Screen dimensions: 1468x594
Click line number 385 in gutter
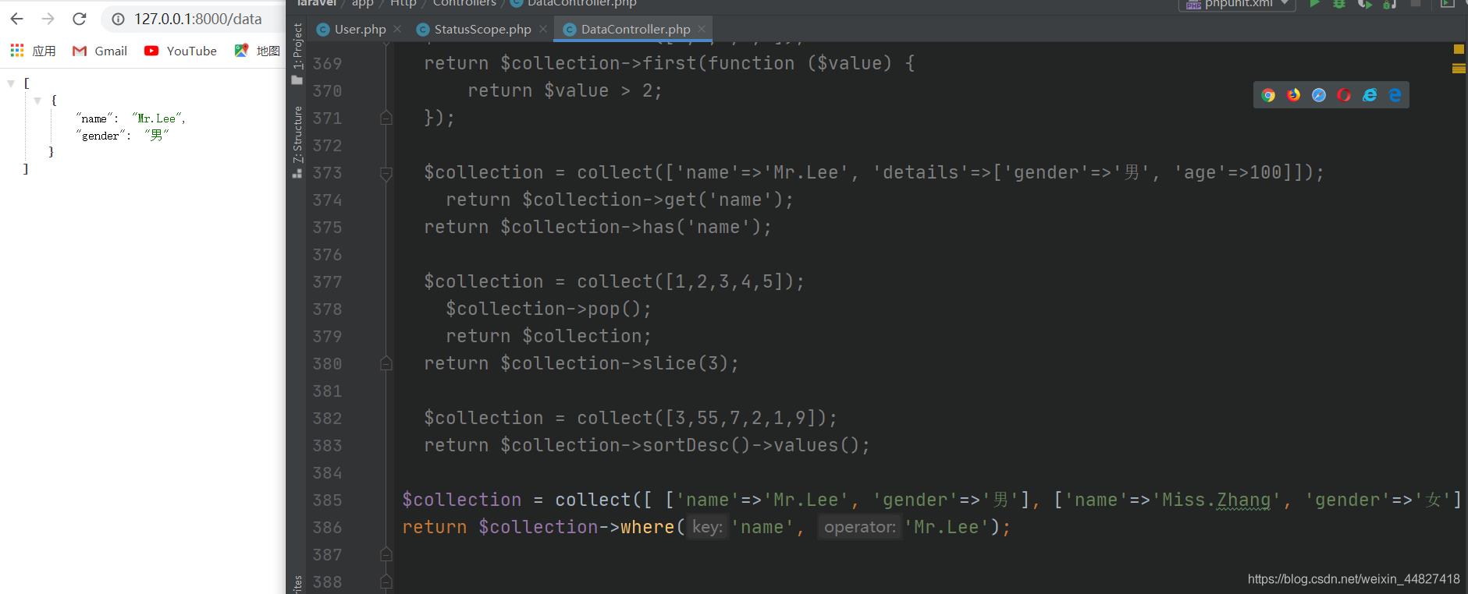coord(327,500)
